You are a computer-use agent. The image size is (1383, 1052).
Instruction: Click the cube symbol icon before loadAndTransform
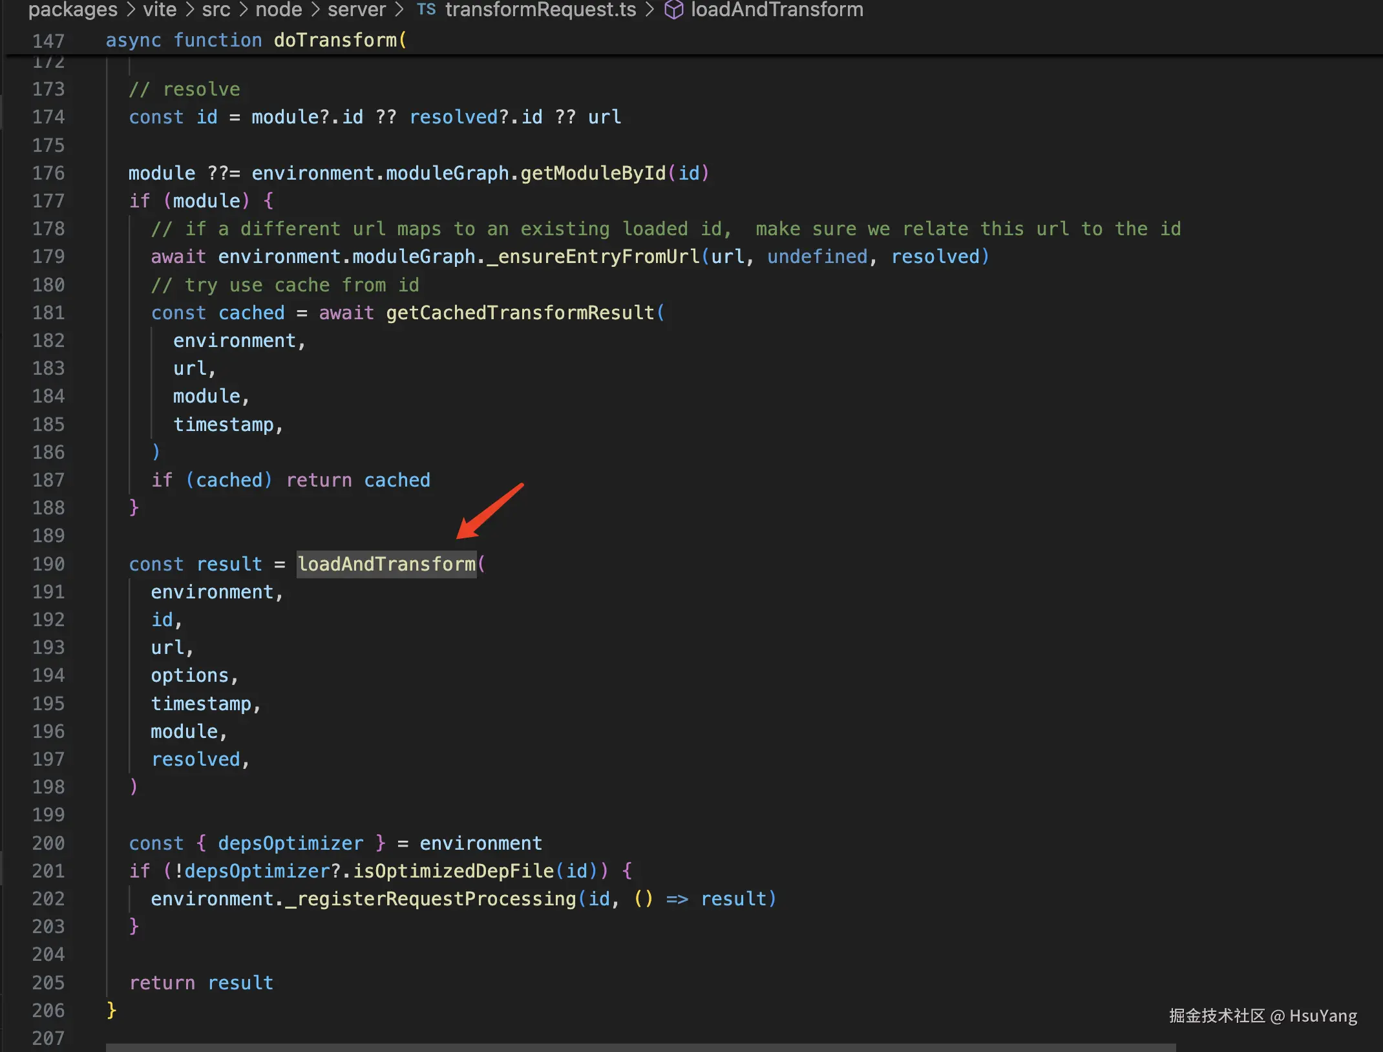click(673, 10)
